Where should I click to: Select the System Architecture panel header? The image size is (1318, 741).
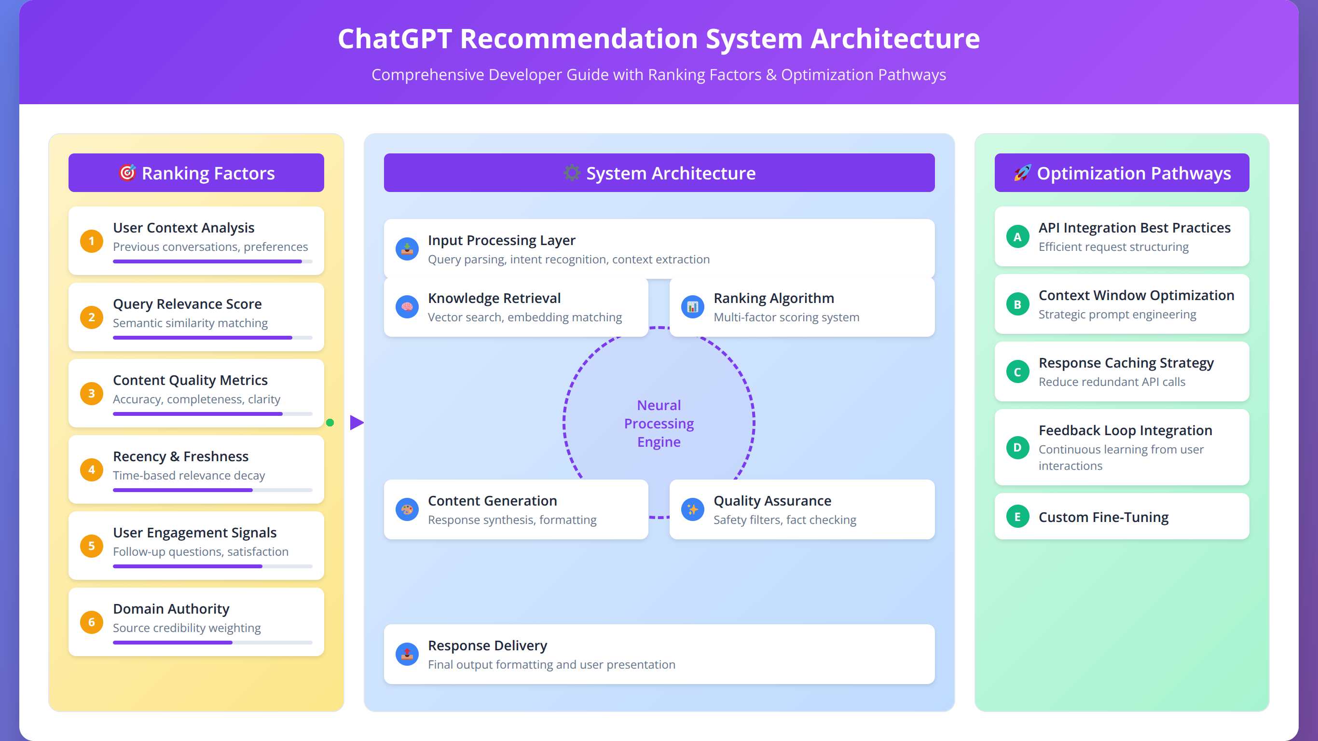pos(659,173)
